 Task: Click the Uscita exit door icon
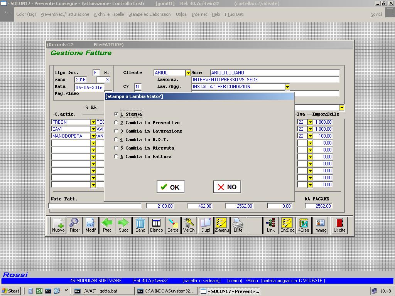coord(339,225)
